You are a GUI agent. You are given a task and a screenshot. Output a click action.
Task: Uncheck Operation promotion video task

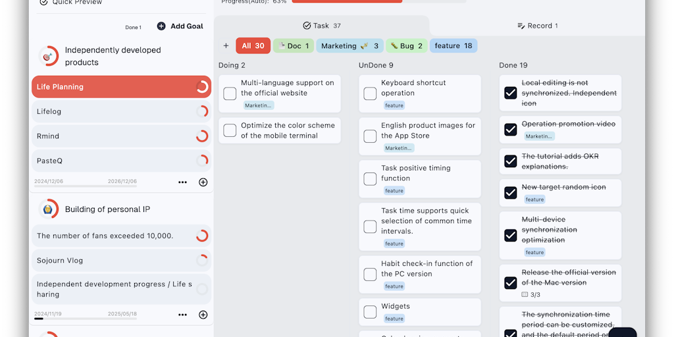pos(510,130)
